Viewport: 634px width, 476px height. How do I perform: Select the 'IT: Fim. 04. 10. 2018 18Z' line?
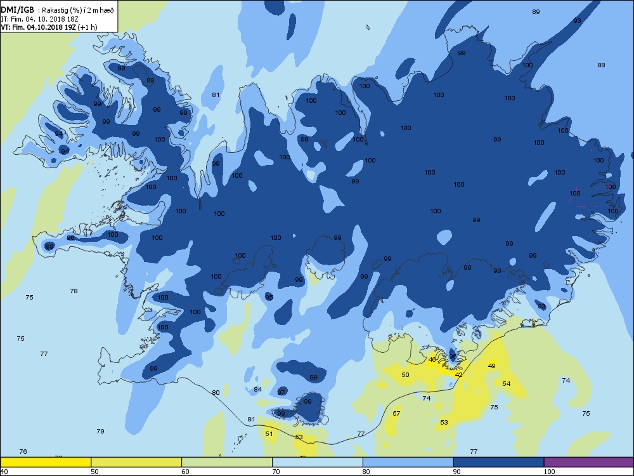tap(39, 19)
